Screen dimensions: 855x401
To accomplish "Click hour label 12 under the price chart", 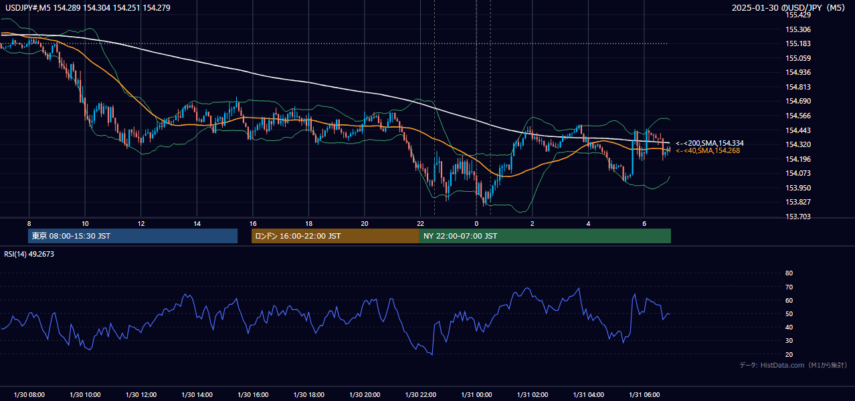I will click(140, 223).
